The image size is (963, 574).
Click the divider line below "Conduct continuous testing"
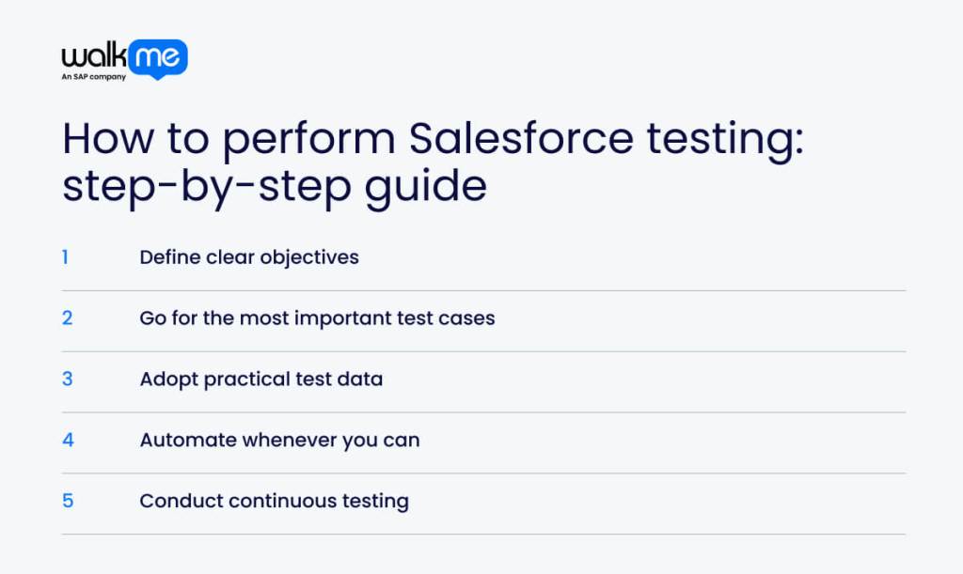483,535
